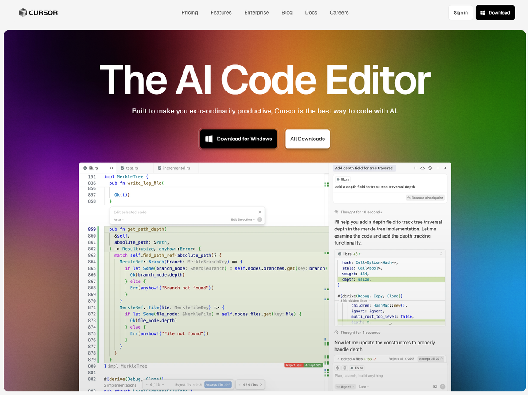This screenshot has height=395, width=528.
Task: Close the chat panel
Action: pos(445,168)
